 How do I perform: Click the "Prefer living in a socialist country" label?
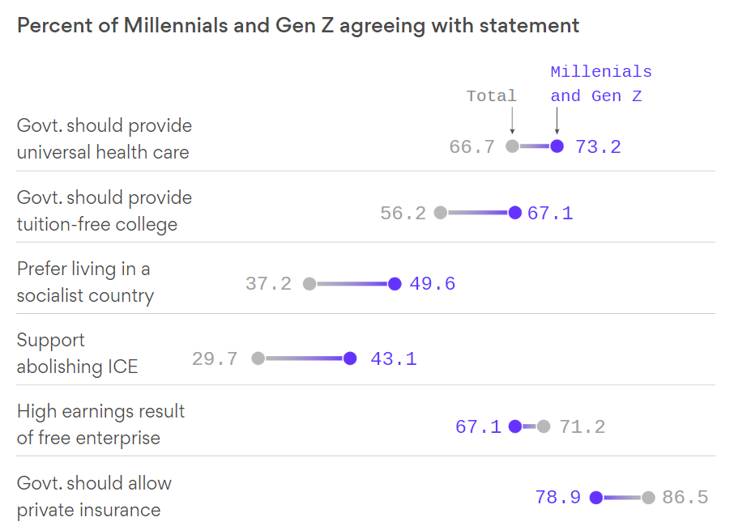pos(85,282)
